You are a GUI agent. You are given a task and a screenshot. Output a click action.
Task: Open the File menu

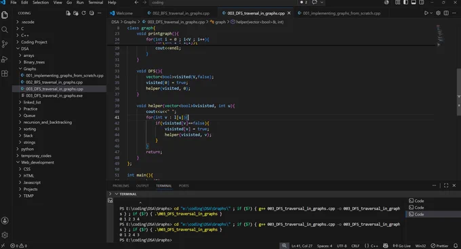[14, 2]
